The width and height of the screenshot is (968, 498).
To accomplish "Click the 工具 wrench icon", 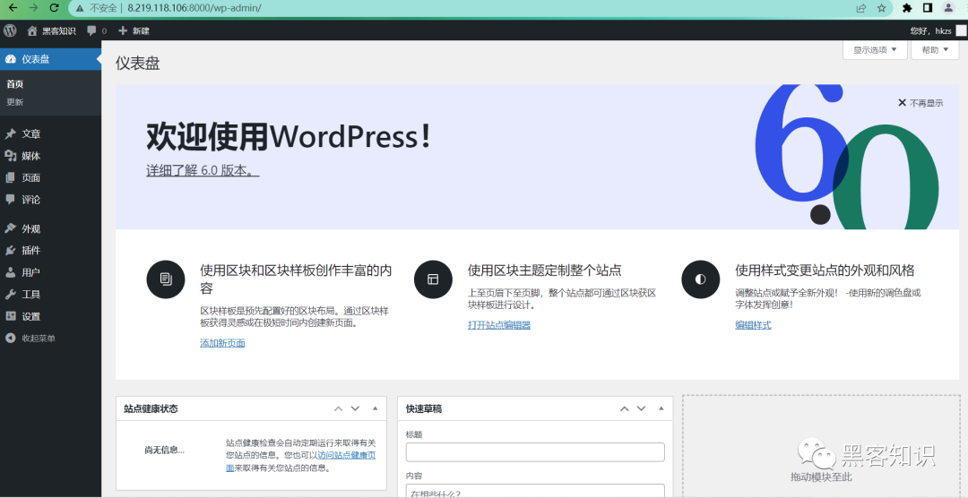I will coord(10,295).
